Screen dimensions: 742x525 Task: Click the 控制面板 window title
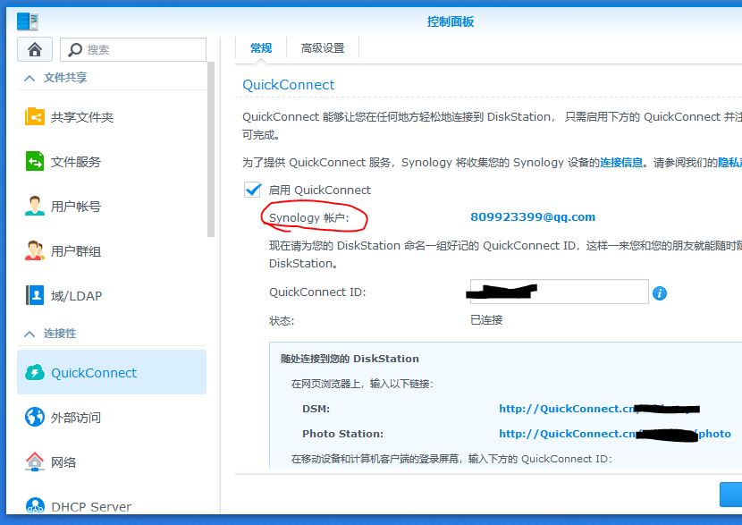451,21
